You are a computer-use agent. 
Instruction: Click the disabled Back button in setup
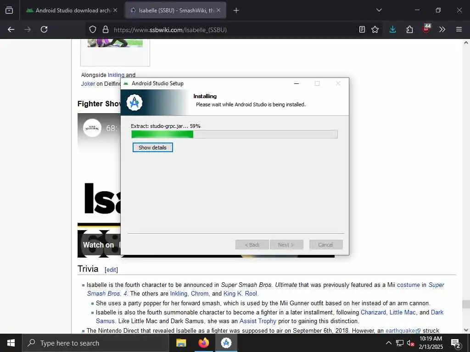click(252, 245)
